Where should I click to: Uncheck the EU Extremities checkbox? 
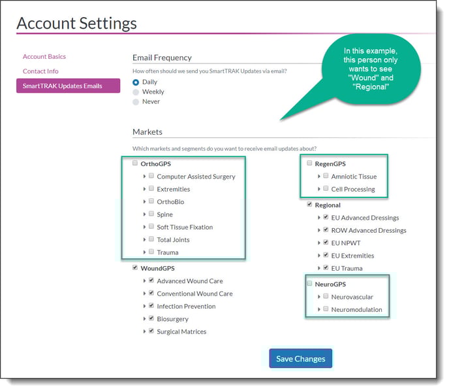point(326,255)
